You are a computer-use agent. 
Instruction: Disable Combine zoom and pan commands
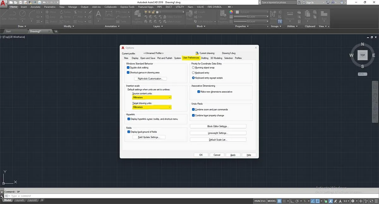tap(193, 110)
